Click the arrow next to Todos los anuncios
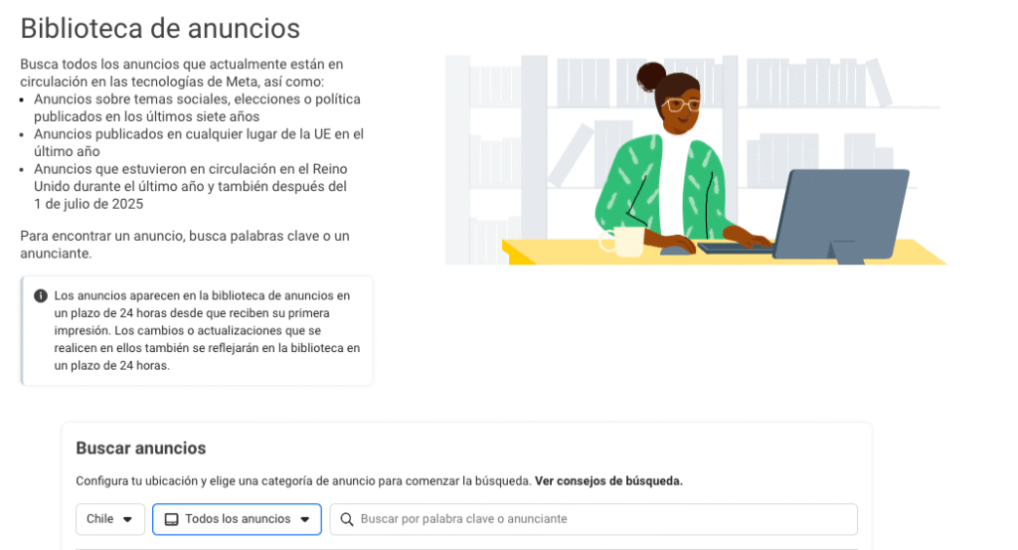This screenshot has height=550, width=1018. [304, 519]
